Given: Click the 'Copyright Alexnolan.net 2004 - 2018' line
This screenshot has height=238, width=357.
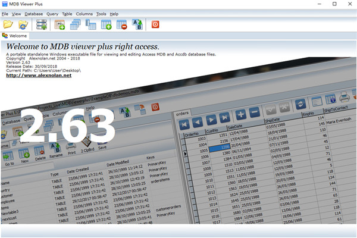Looking at the screenshot, I should coord(43,58).
